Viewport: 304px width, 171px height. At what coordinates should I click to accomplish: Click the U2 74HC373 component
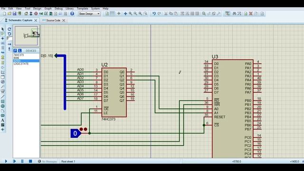click(x=114, y=93)
